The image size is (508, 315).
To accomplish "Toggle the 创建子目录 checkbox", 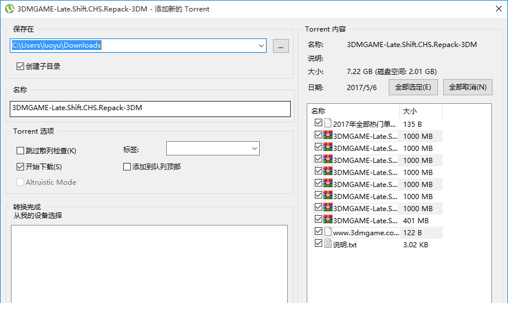I will pos(20,67).
